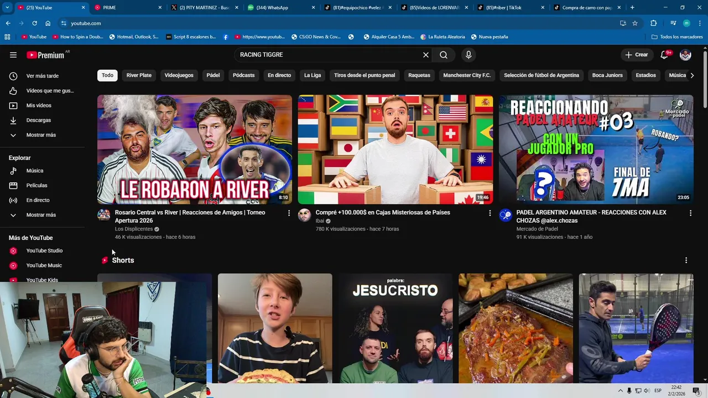Start voice search with microphone icon
Image resolution: width=708 pixels, height=398 pixels.
468,55
